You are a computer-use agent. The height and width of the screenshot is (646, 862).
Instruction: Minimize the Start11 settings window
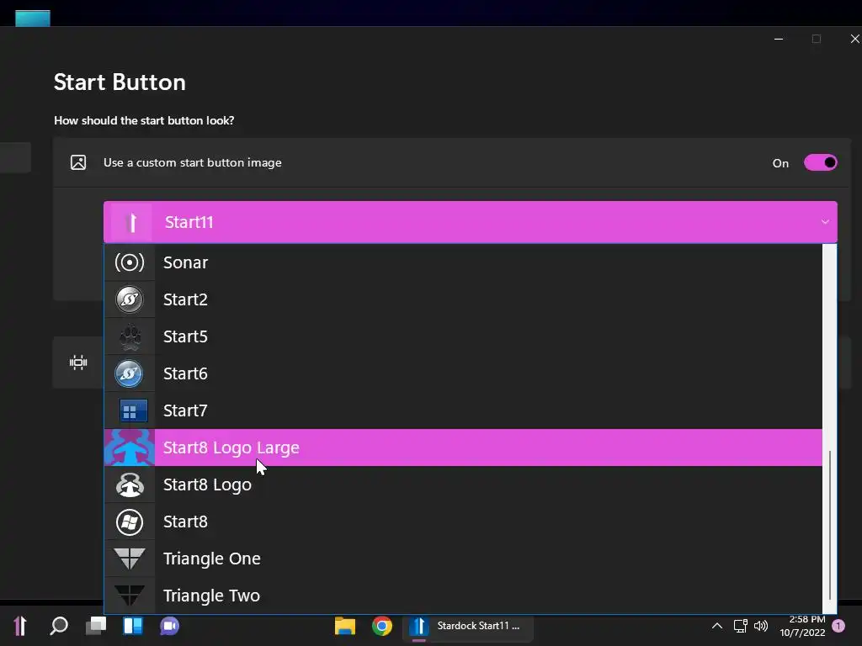point(779,39)
